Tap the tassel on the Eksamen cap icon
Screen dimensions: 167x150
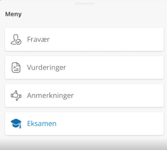pos(20,126)
